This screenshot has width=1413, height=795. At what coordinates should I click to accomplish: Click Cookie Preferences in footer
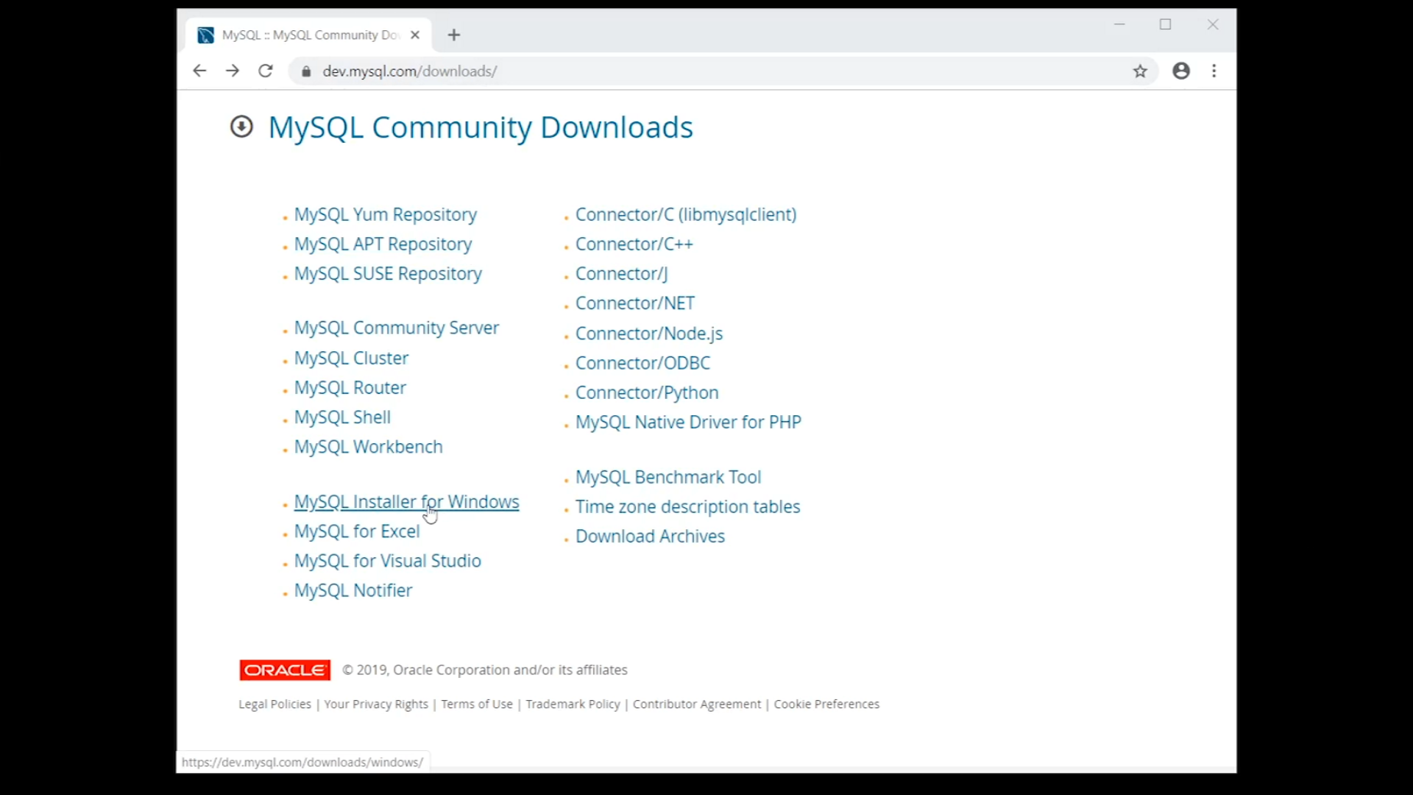(826, 704)
